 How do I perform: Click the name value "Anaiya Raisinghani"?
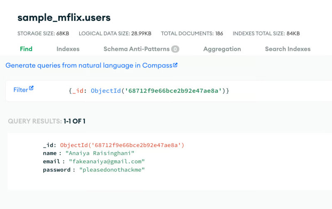100,153
